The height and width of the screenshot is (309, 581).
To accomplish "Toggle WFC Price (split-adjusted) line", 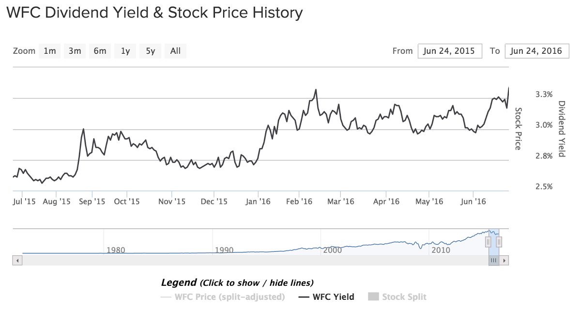I will (223, 297).
